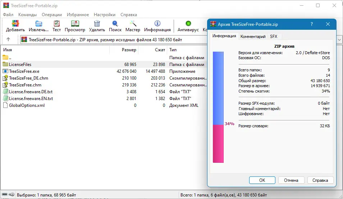The width and height of the screenshot is (343, 199).
Task: Click the Добавить (Add) toolbar icon
Action: [15, 23]
